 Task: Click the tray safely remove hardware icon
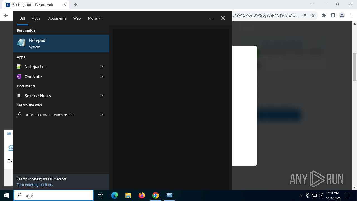pos(308,195)
